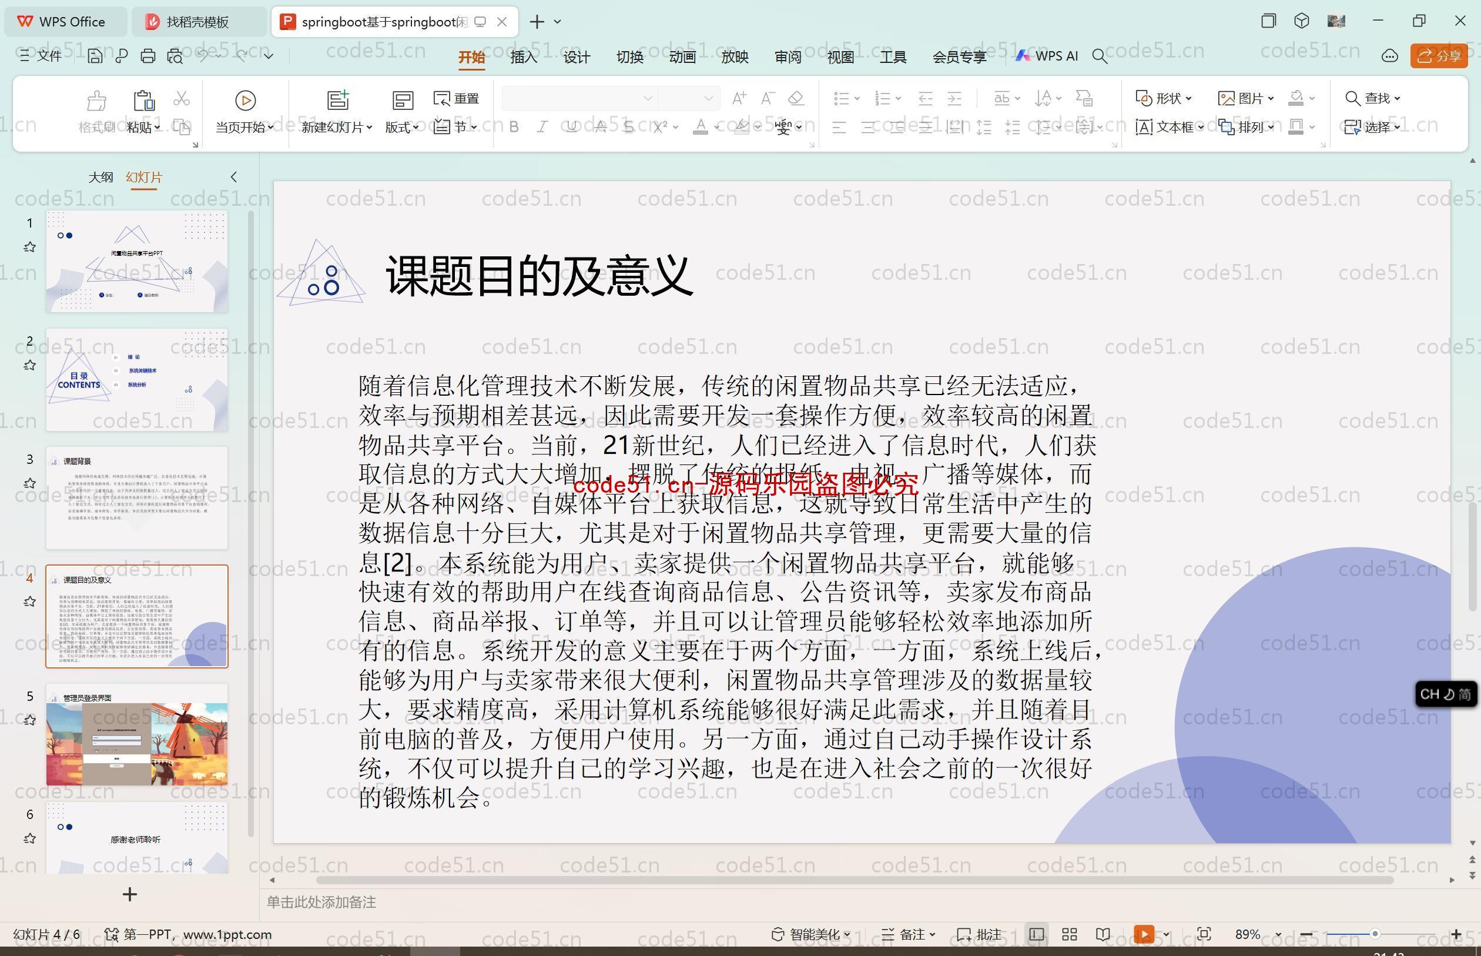Click the Cut scissors icon
The image size is (1481, 956).
(181, 99)
